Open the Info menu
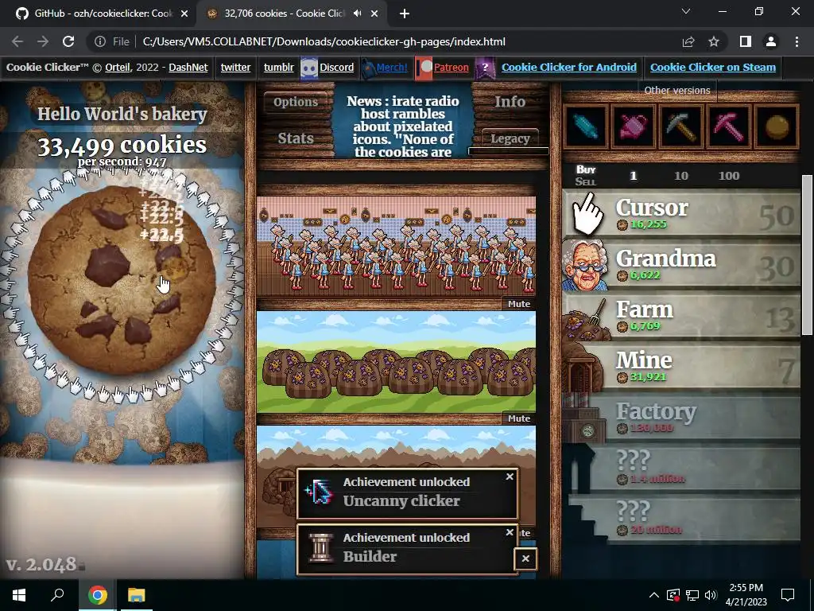 510,102
